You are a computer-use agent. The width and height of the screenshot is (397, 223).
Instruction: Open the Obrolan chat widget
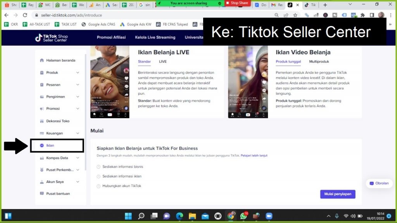379,183
